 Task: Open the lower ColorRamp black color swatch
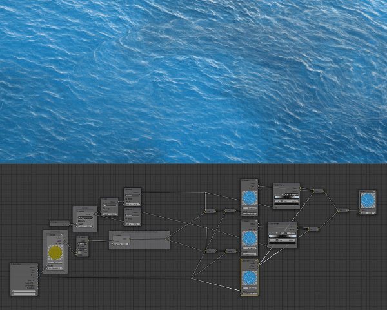tap(283, 243)
